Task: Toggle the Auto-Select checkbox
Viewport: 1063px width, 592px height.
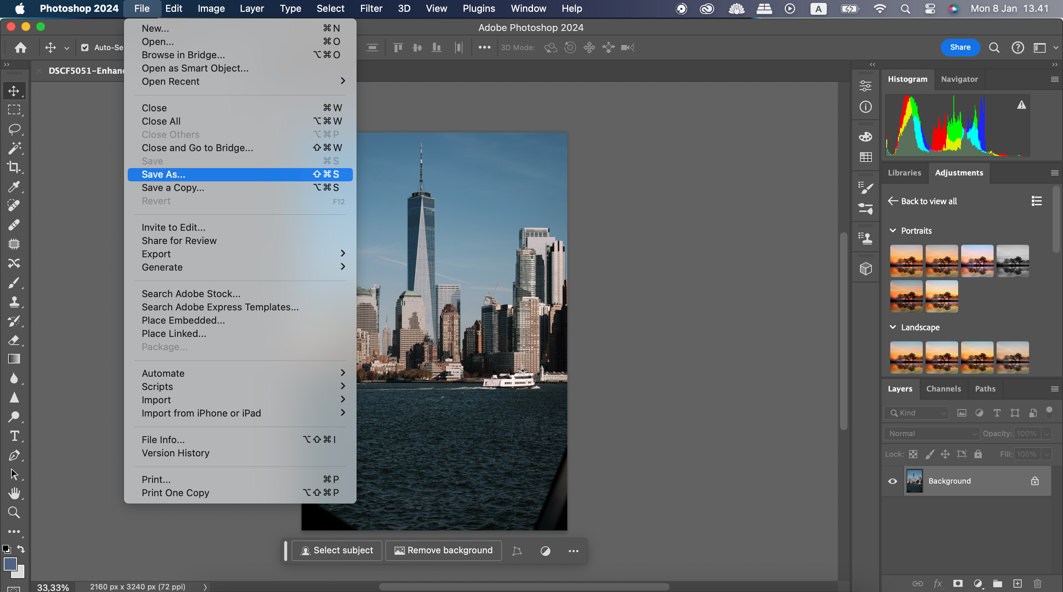Action: (x=85, y=48)
